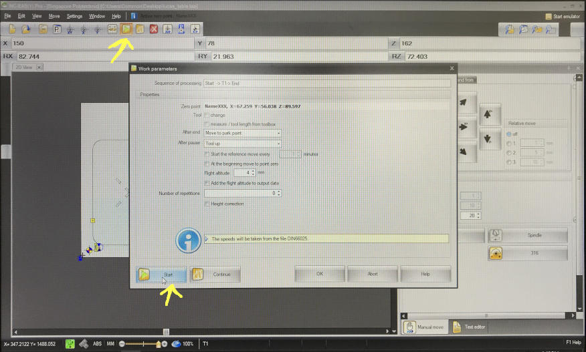Image resolution: width=586 pixels, height=352 pixels.
Task: Open the Settings menu
Action: 74,16
